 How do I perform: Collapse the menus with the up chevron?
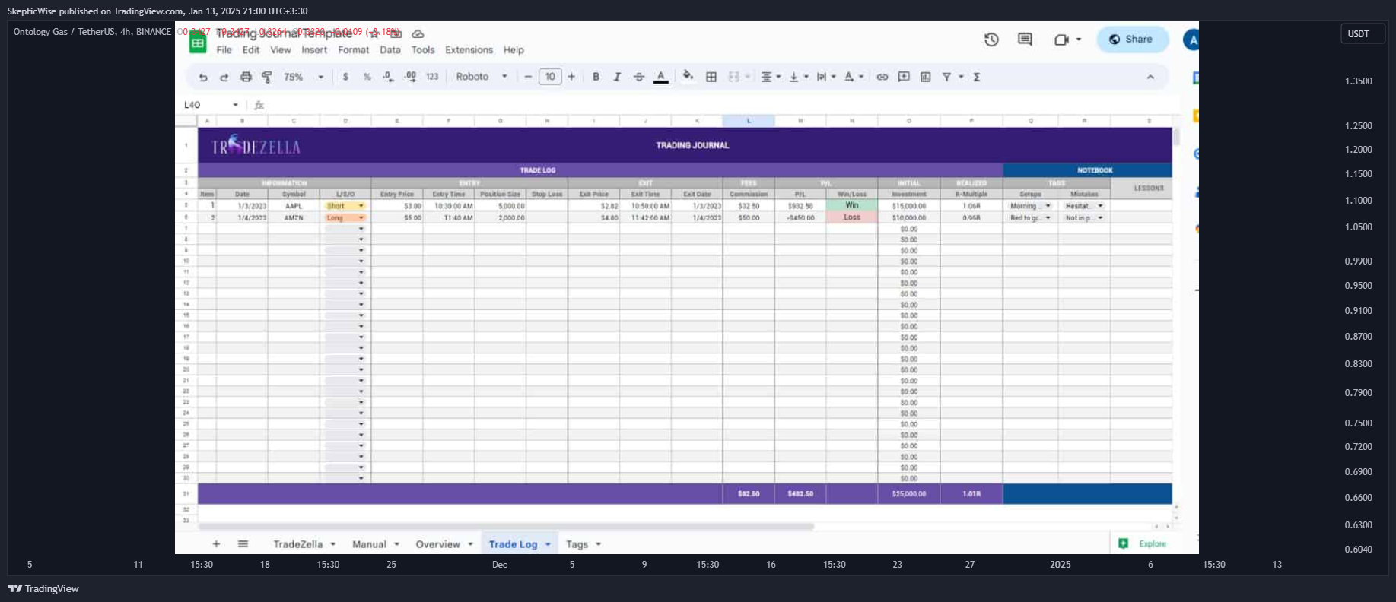pos(1150,77)
